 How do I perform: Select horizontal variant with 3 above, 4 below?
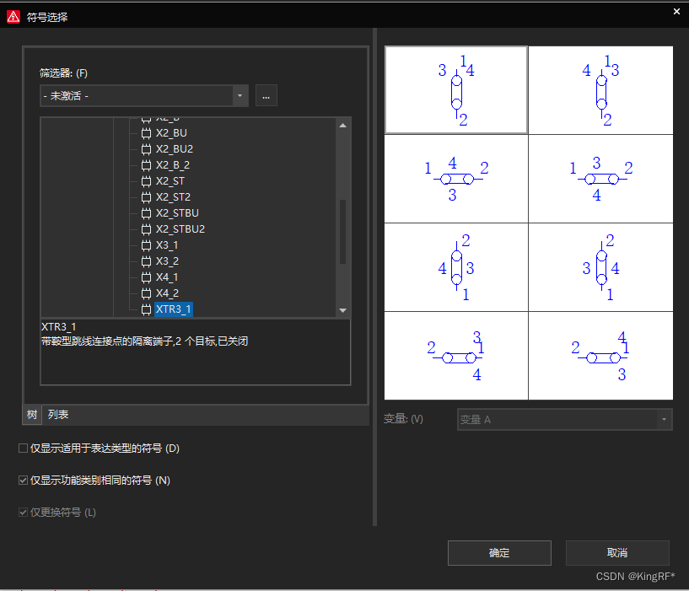(x=600, y=179)
